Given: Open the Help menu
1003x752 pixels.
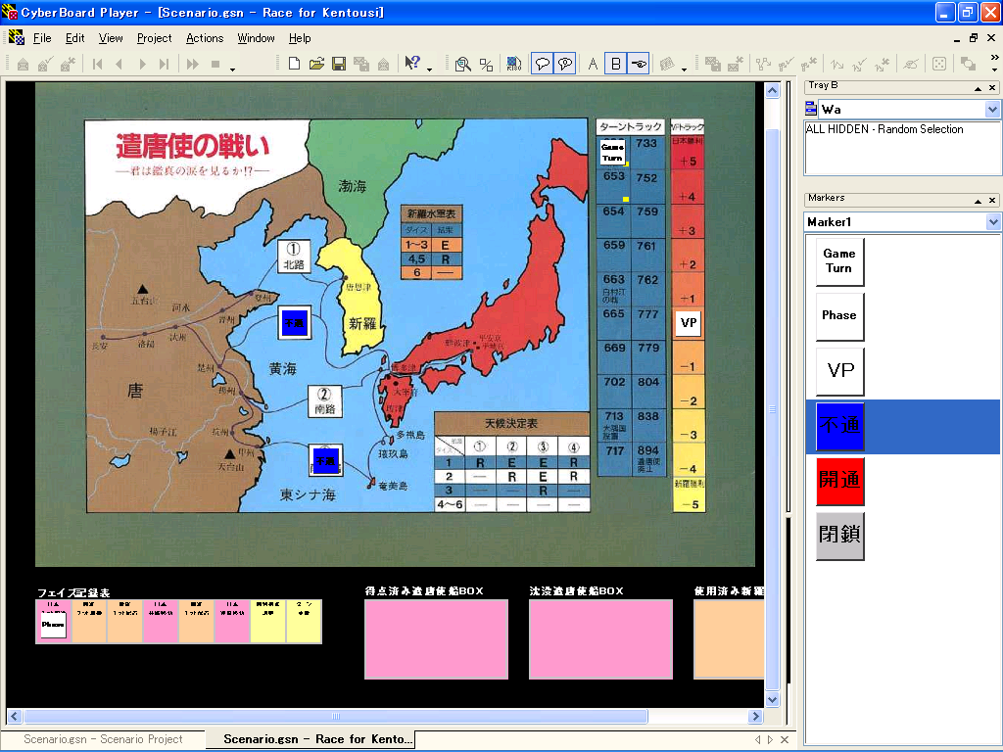Looking at the screenshot, I should coord(300,38).
